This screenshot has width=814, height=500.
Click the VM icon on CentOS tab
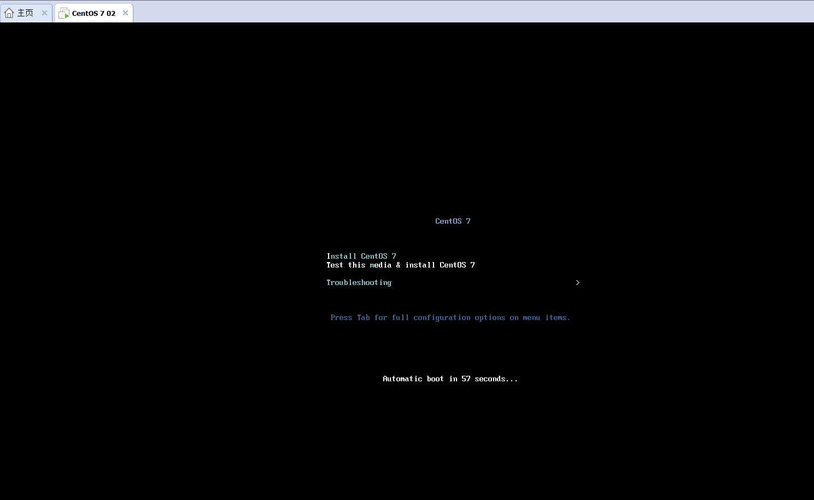(64, 13)
